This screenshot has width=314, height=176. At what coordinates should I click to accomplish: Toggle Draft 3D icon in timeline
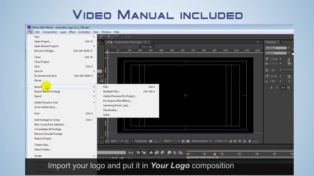coord(144,153)
